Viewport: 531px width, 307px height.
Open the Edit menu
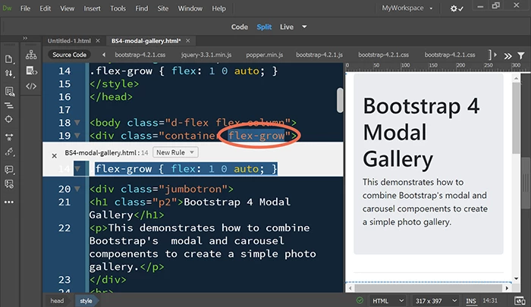(45, 8)
